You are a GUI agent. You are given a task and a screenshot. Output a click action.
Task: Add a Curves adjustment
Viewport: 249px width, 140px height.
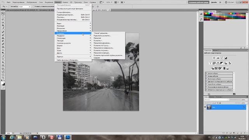[222, 58]
